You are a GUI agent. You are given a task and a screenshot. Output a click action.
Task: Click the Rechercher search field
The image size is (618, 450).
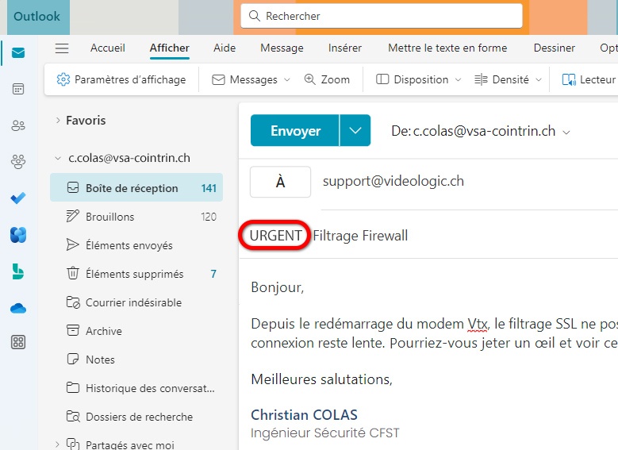click(381, 16)
